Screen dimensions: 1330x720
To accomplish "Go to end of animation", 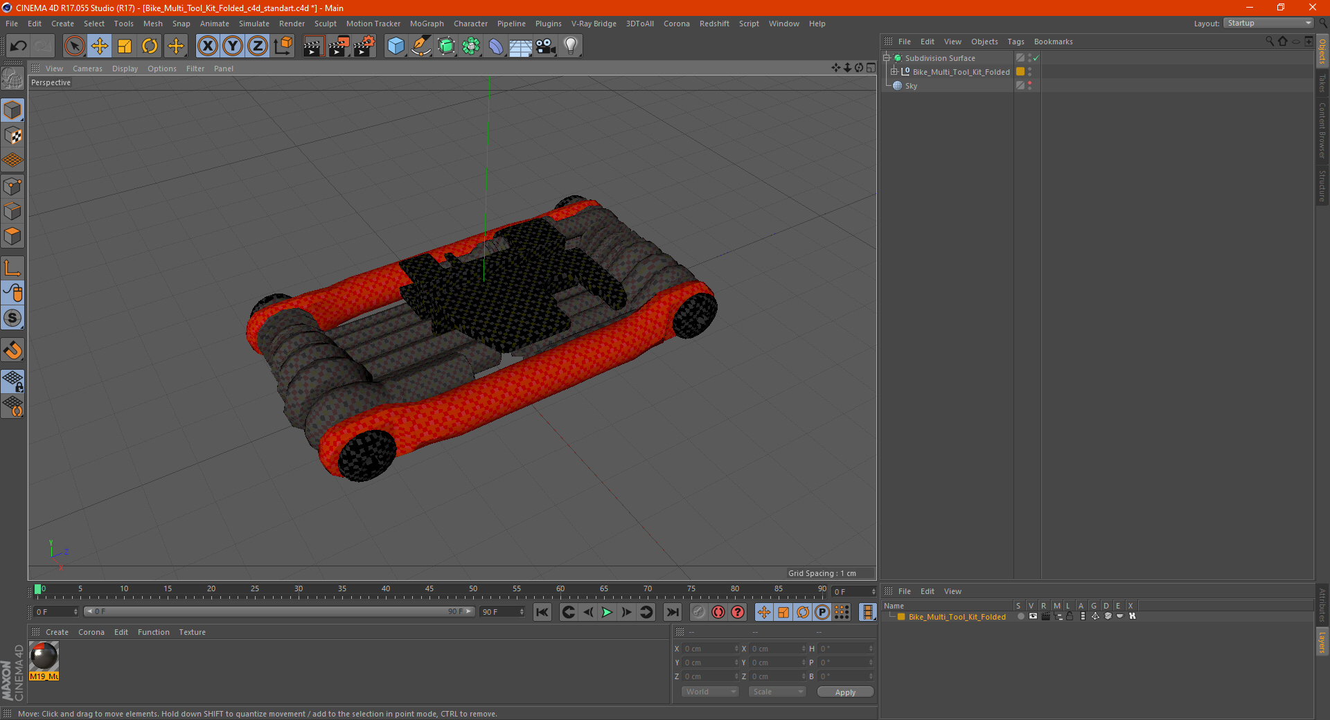I will (672, 612).
